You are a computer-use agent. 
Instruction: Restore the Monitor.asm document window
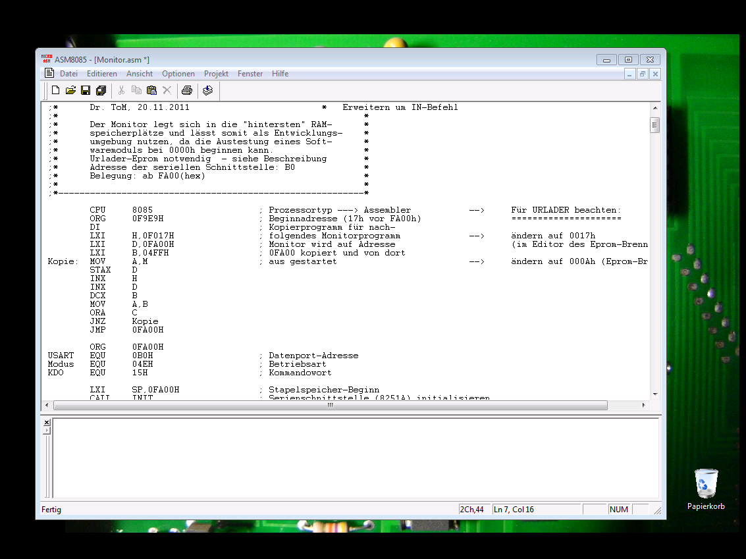[x=642, y=74]
